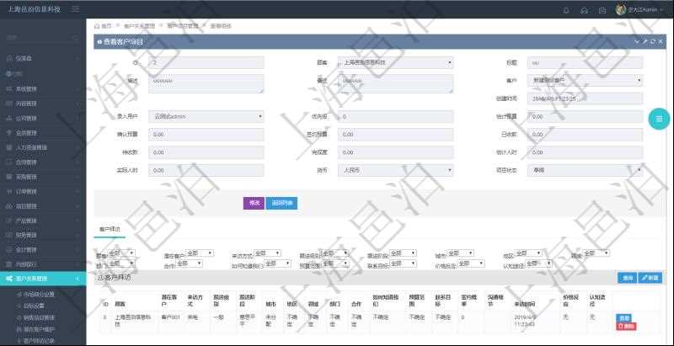The height and width of the screenshot is (346, 674).
Task: Click the purple 修改 button
Action: tap(253, 203)
